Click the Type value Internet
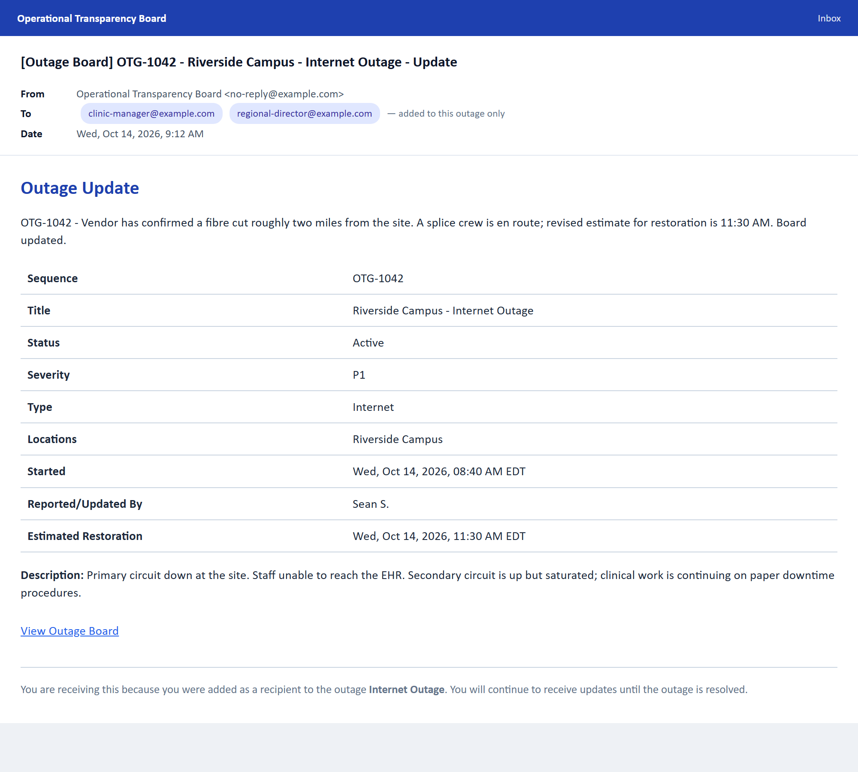This screenshot has height=772, width=858. (x=373, y=407)
